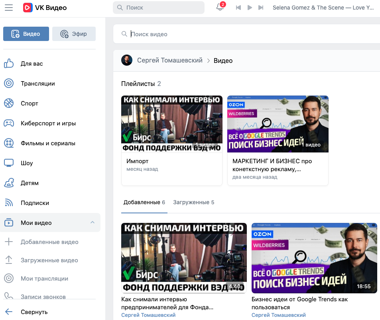Click Сергей Томашевский profile avatar
This screenshot has height=320, width=380.
(x=127, y=60)
